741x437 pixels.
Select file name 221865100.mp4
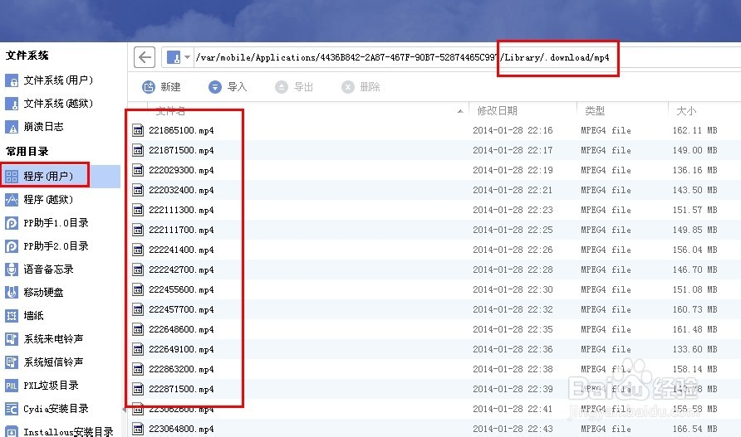(x=181, y=130)
